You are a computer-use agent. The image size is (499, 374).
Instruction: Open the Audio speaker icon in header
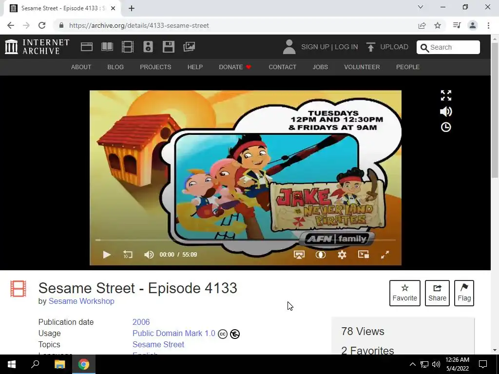[x=148, y=47]
